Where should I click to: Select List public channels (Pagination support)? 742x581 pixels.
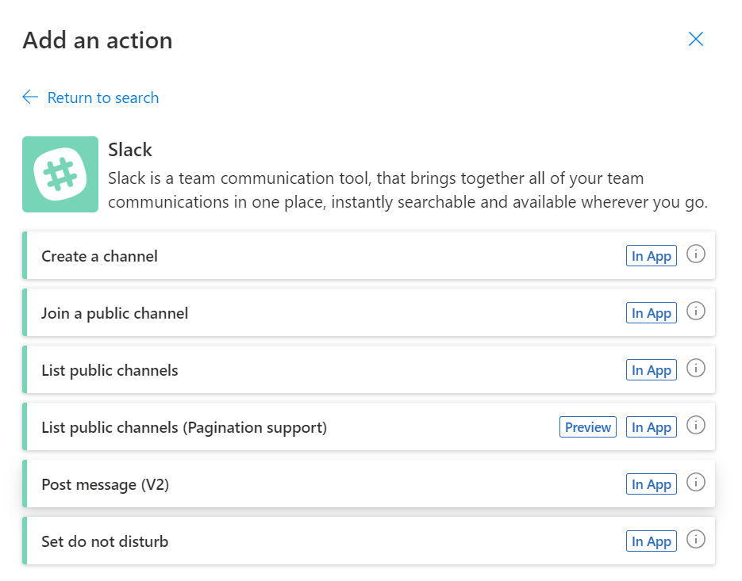pos(369,427)
